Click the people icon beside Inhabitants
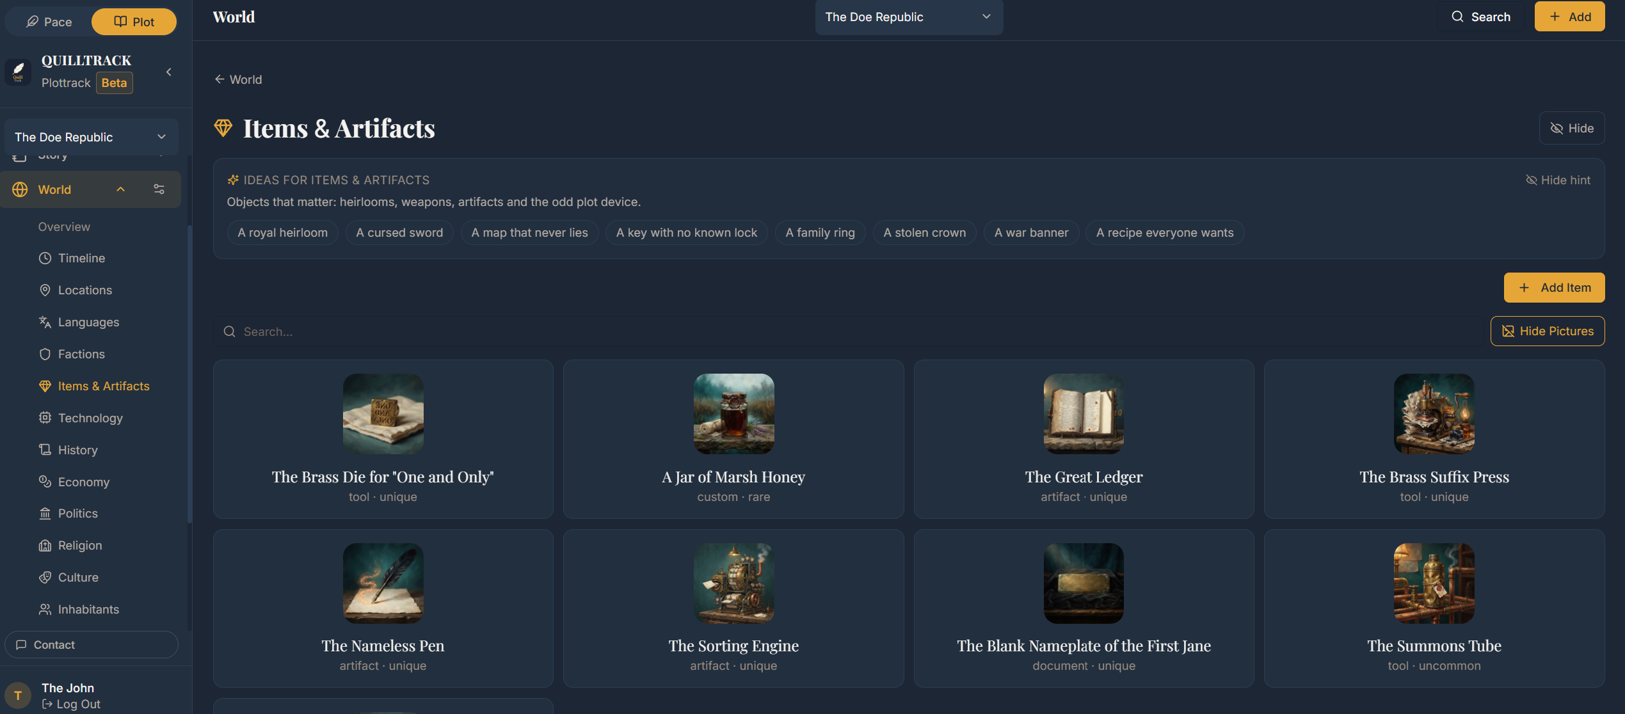Screen dimensions: 1625x714 [45, 609]
